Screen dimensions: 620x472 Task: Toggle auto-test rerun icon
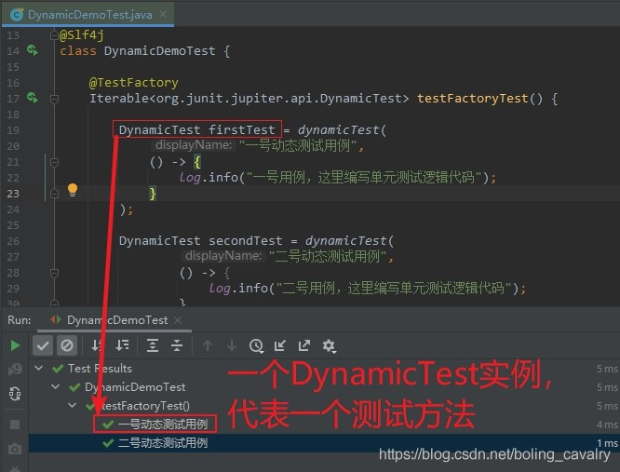(x=15, y=394)
